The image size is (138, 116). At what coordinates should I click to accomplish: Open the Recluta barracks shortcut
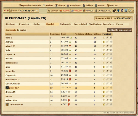48,6
